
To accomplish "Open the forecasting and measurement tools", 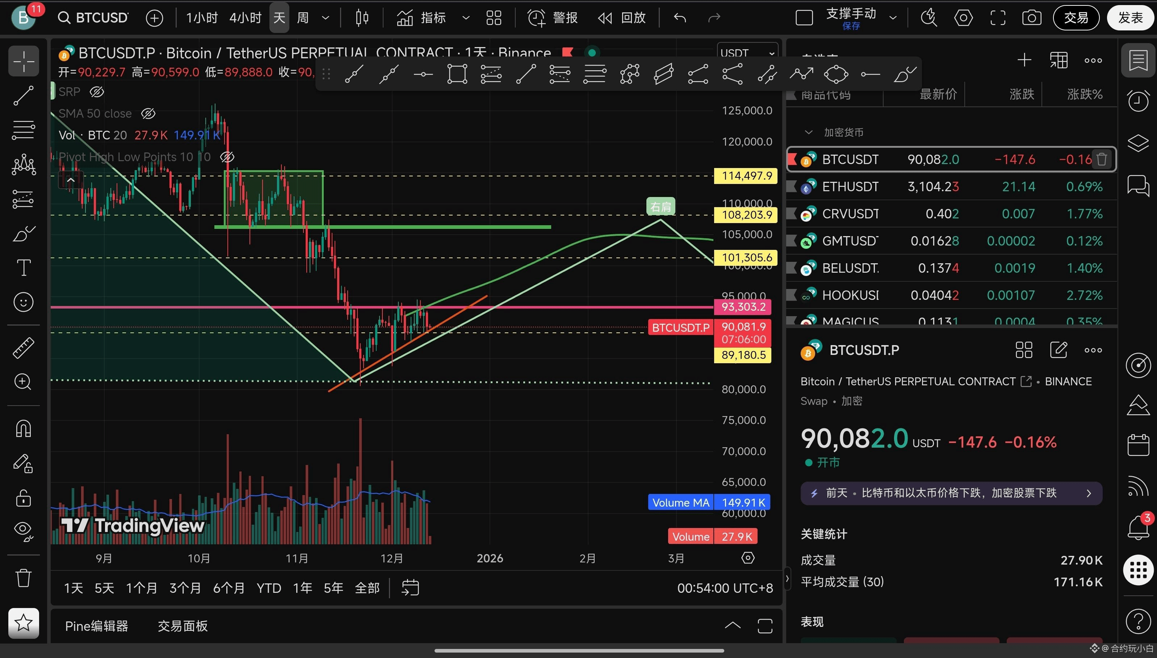I will click(x=24, y=199).
